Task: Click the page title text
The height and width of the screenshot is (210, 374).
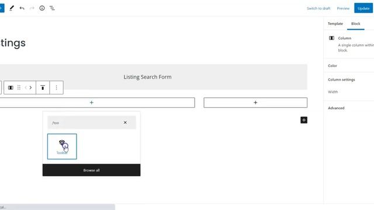Action: [x=13, y=43]
